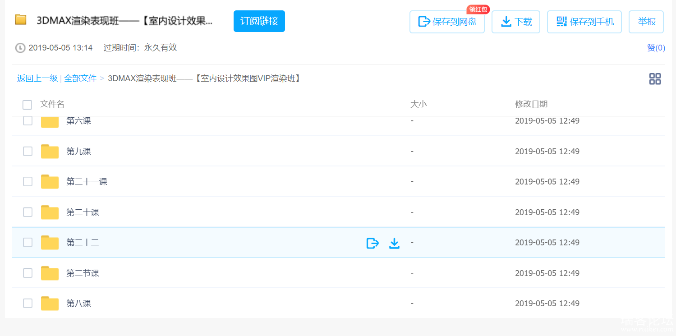
Task: Open the 第二十一课 folder name
Action: [87, 182]
